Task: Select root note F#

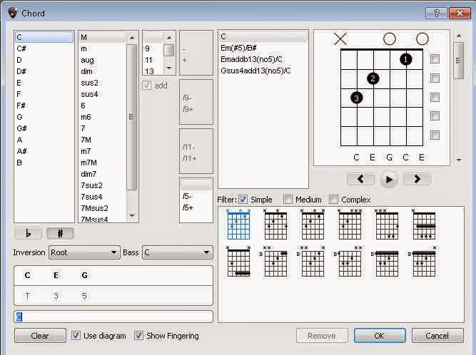Action: tap(44, 106)
